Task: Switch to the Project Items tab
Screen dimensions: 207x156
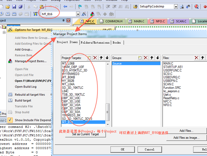Action: pos(67,42)
